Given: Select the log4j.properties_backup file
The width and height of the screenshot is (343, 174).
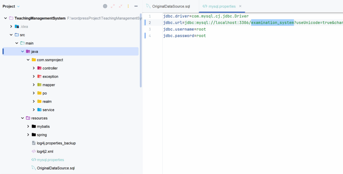Looking at the screenshot, I should 56,143.
